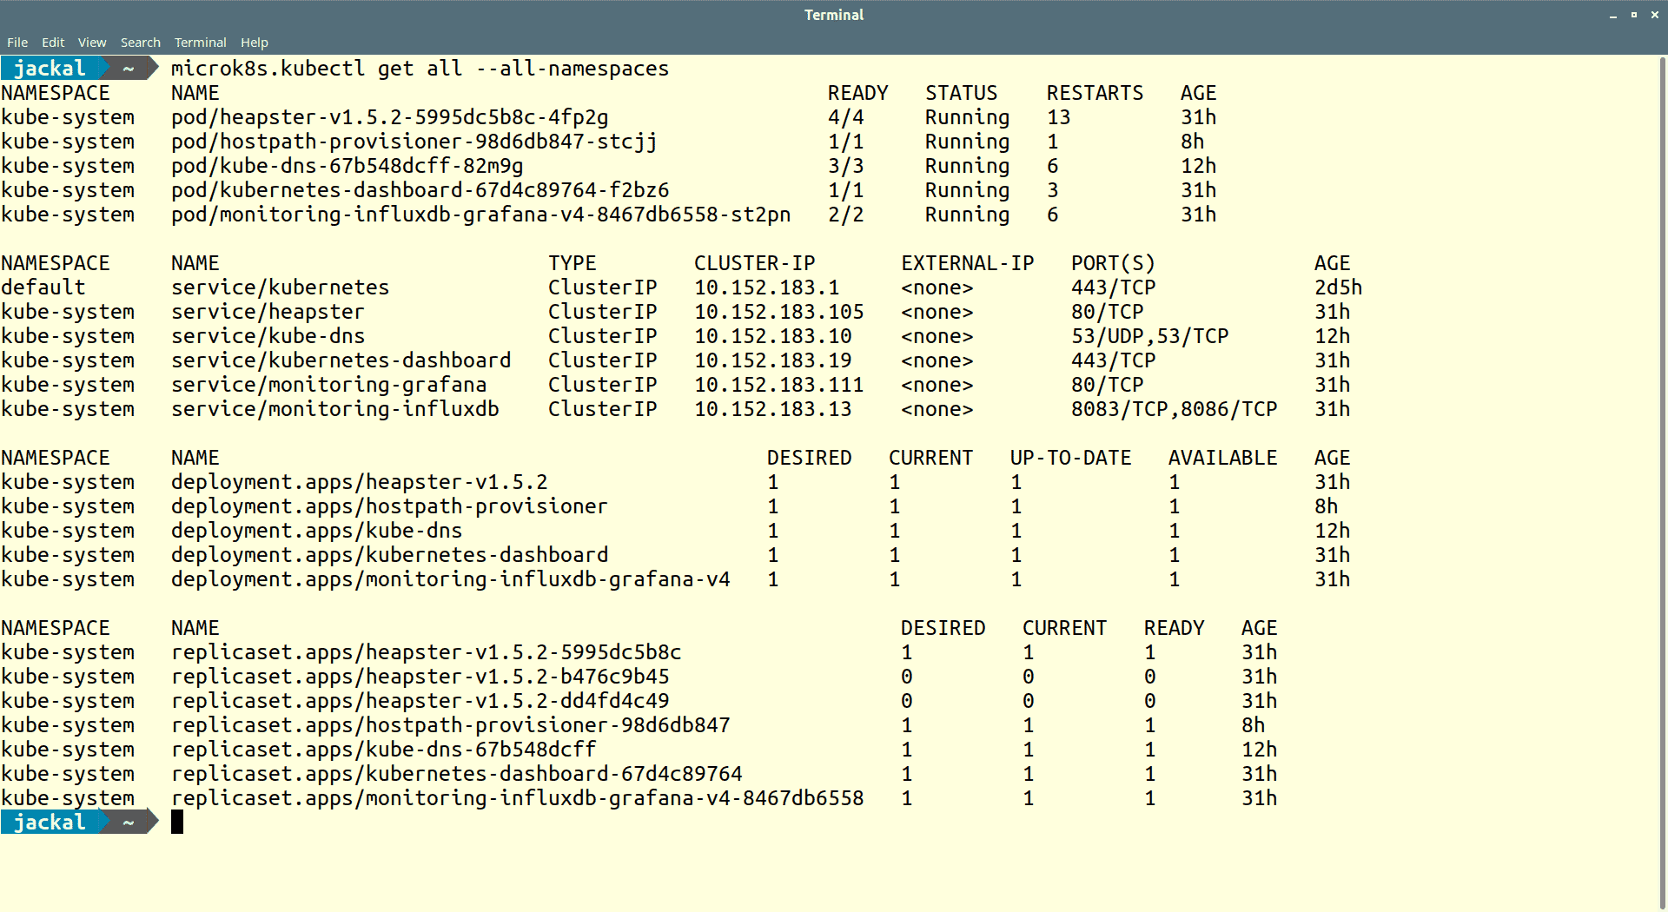1668x912 pixels.
Task: Click age value 2d5h
Action: point(1338,287)
